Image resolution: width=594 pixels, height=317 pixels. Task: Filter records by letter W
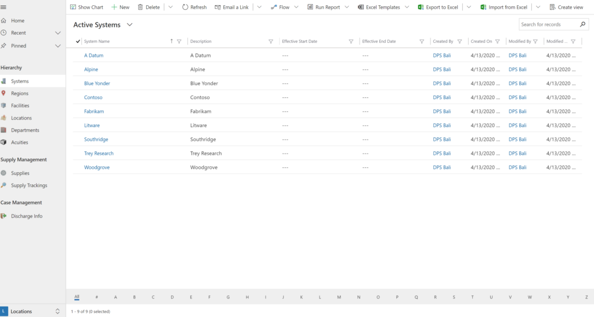530,297
